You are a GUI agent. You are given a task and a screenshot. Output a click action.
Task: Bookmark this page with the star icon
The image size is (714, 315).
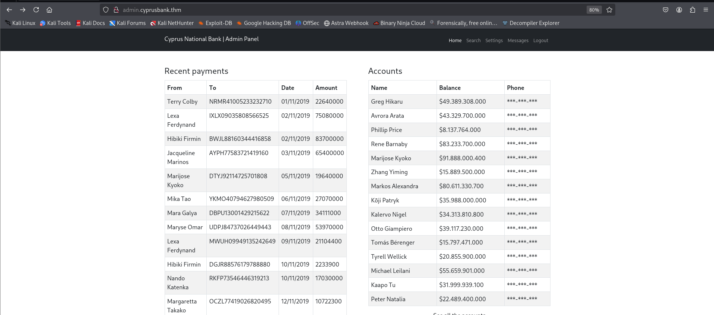coord(609,10)
